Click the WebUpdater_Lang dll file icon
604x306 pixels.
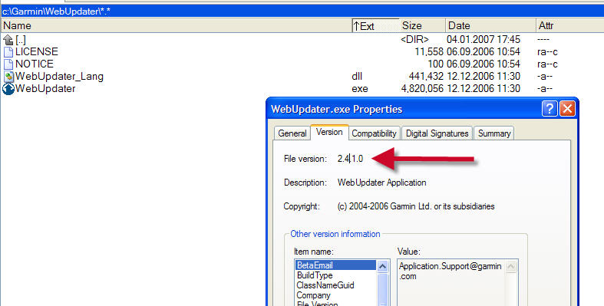pyautogui.click(x=8, y=77)
